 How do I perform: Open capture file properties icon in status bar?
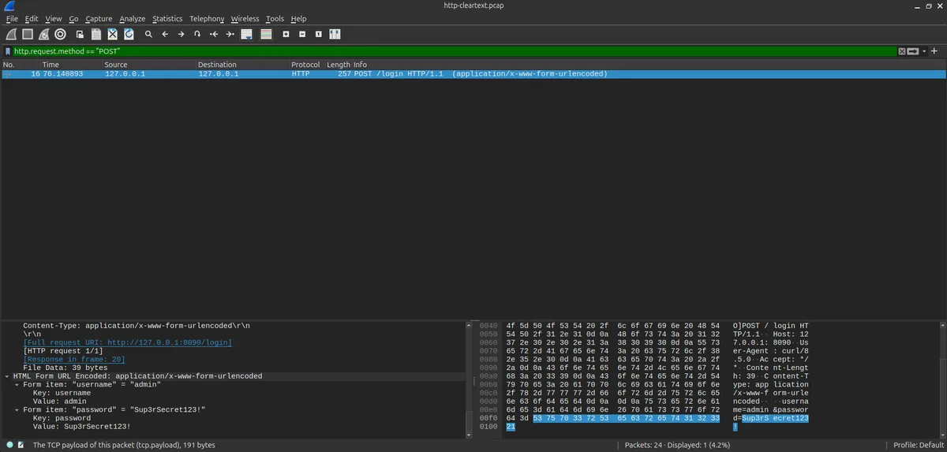[x=22, y=445]
